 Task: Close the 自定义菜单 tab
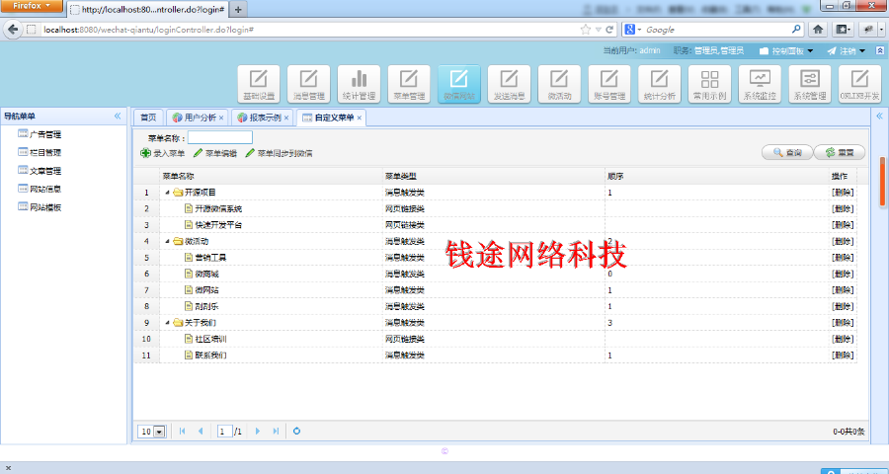tap(359, 118)
